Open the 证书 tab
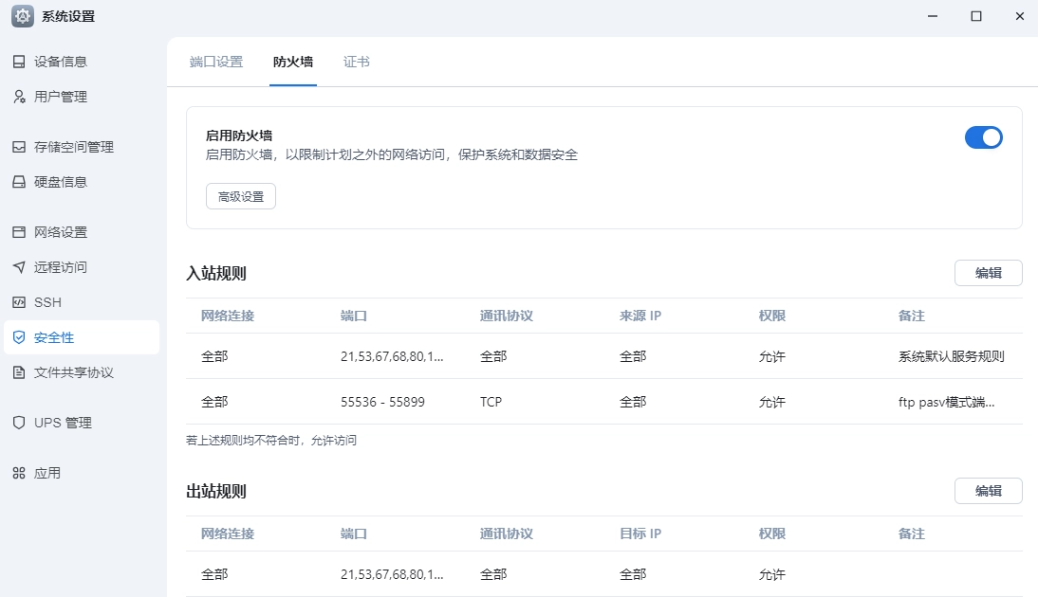Viewport: 1038px width, 597px height. (x=356, y=60)
